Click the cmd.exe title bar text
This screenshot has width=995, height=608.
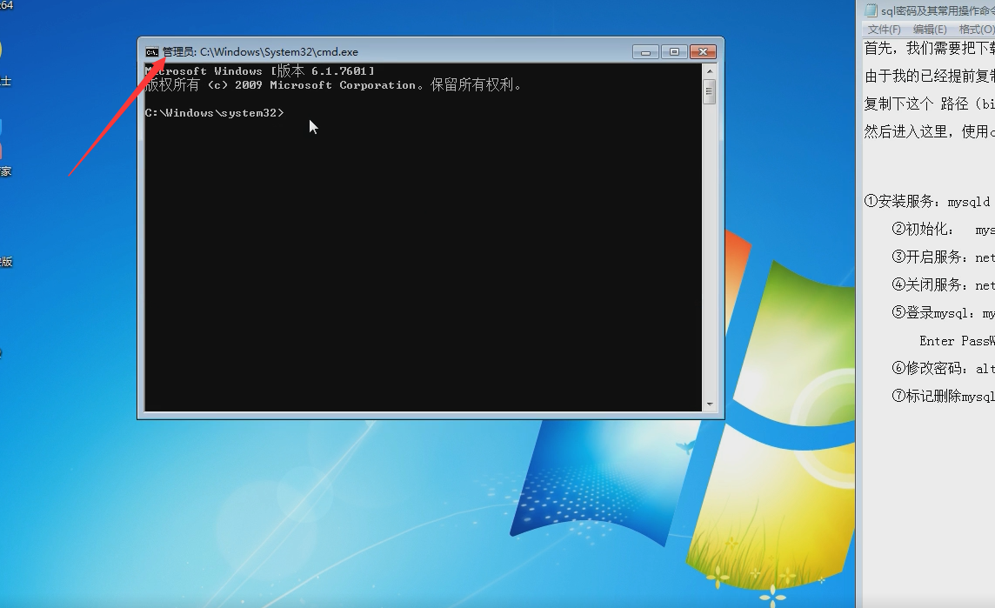tap(260, 52)
